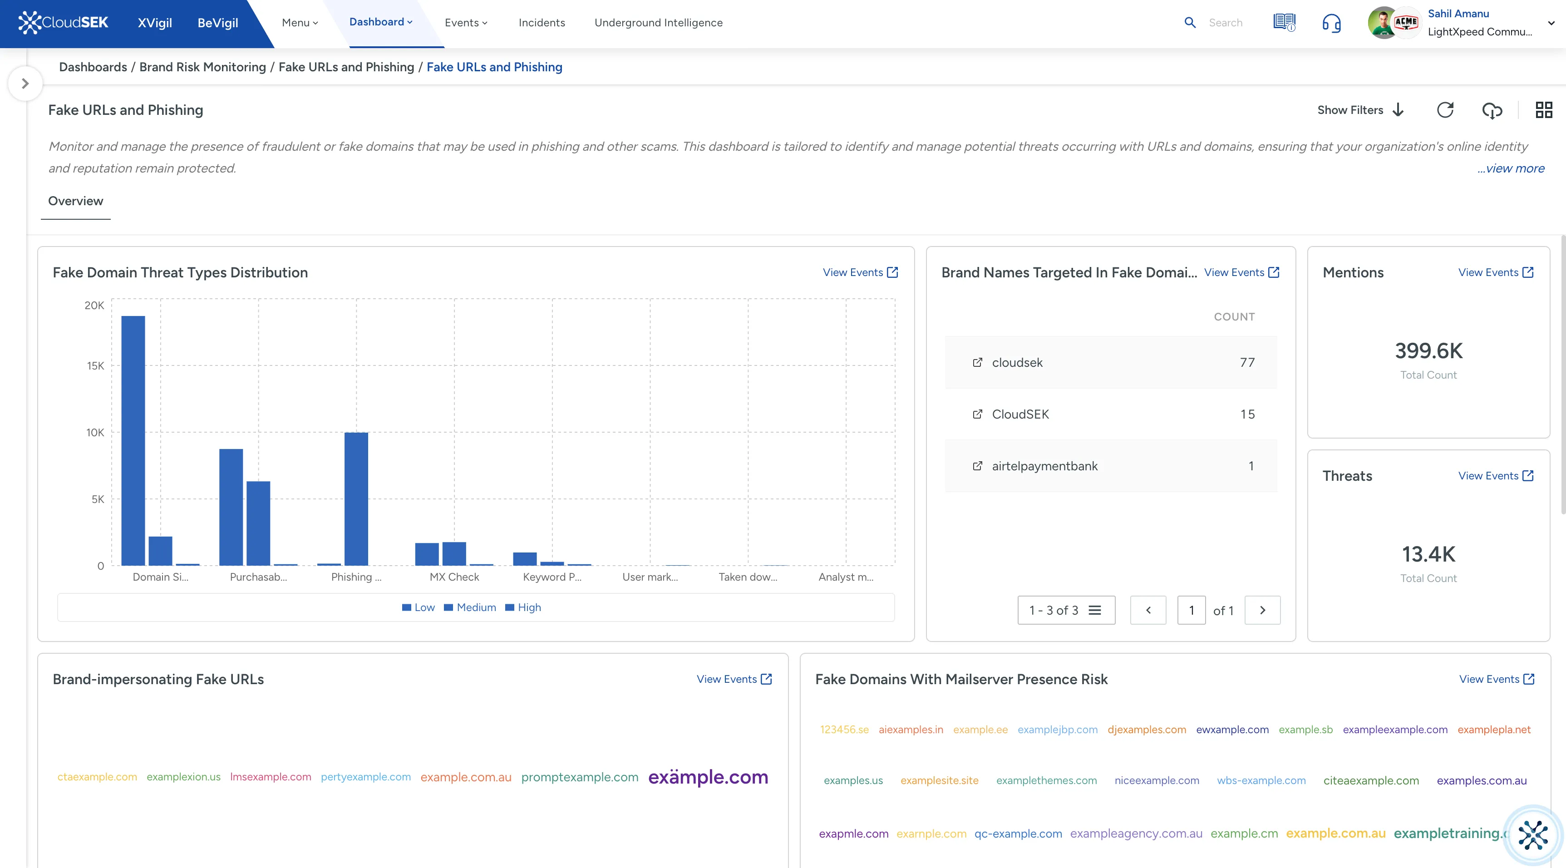Screen dimensions: 1566x868
Task: Toggle the Low series in chart legend
Action: tap(418, 607)
